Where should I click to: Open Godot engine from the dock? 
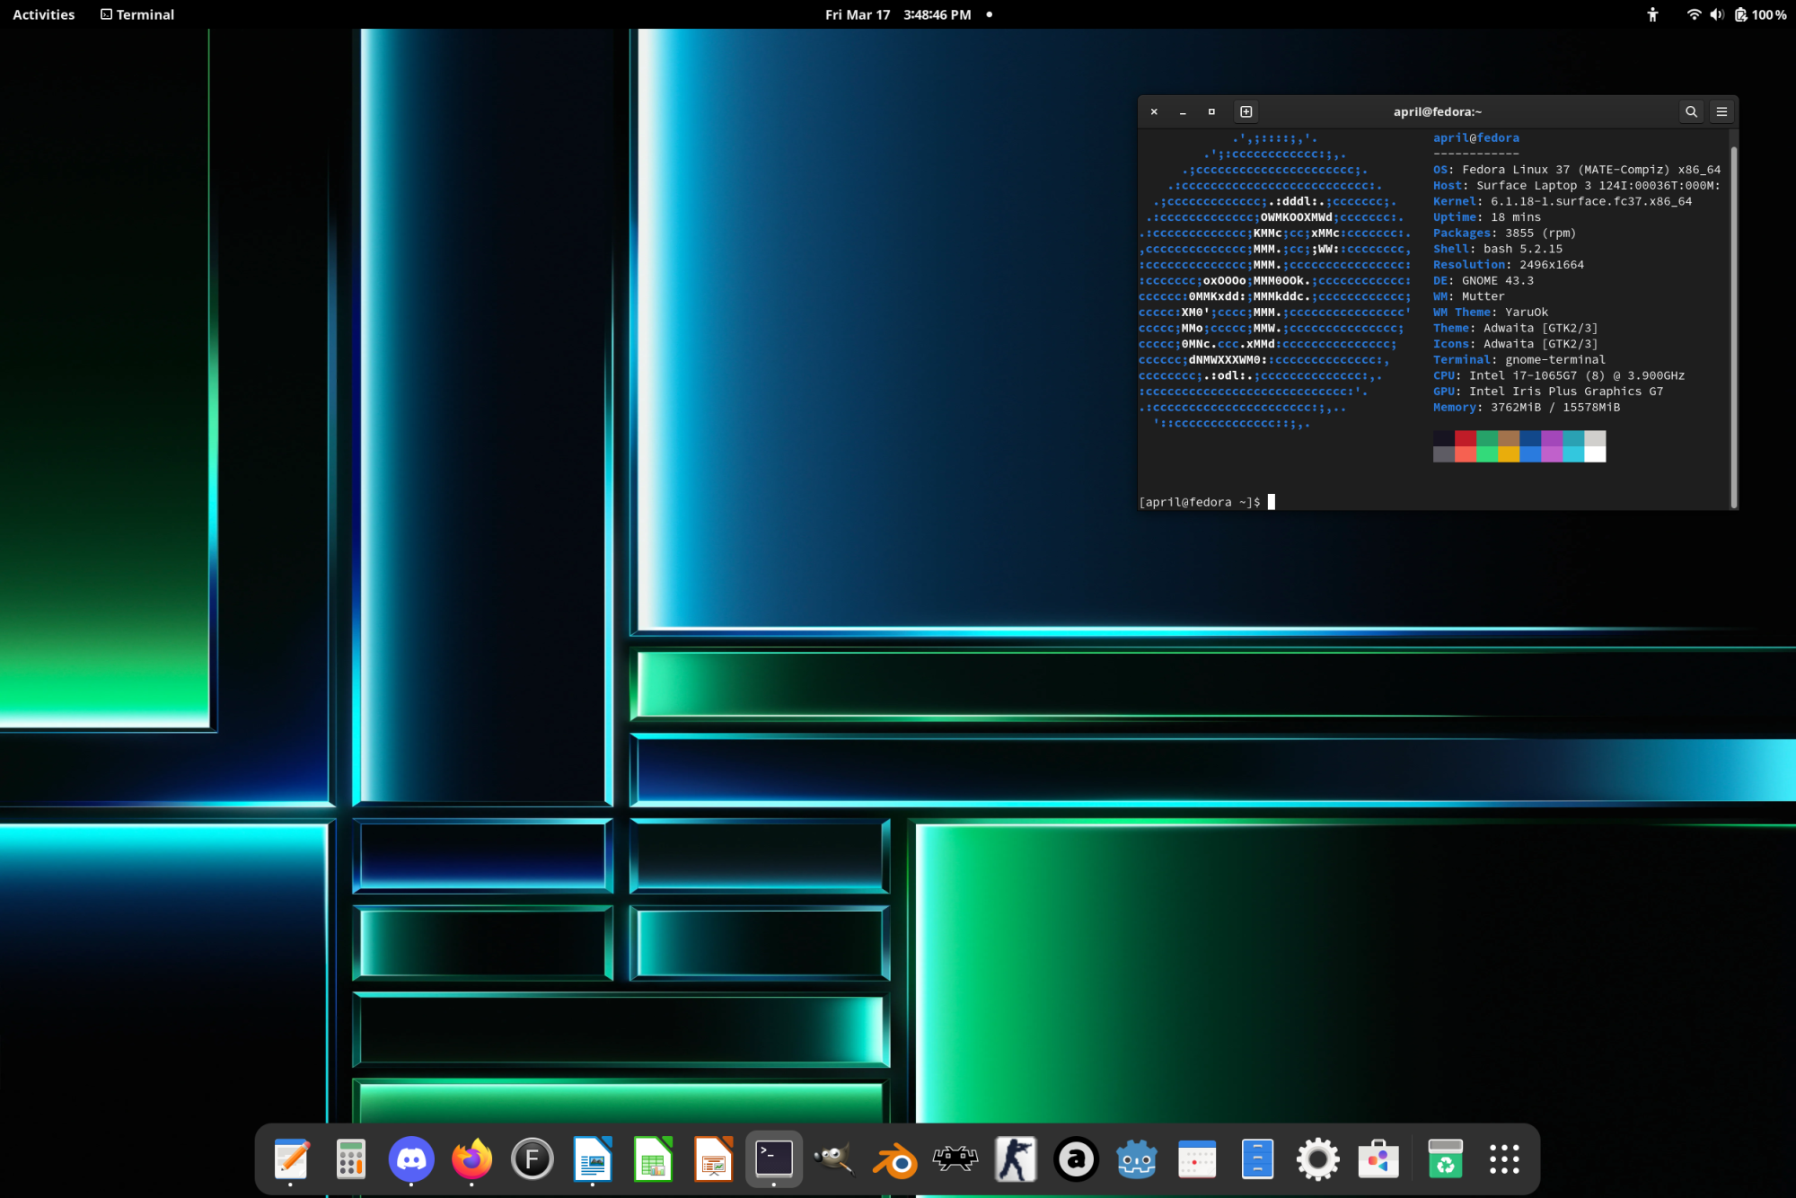click(x=1137, y=1159)
